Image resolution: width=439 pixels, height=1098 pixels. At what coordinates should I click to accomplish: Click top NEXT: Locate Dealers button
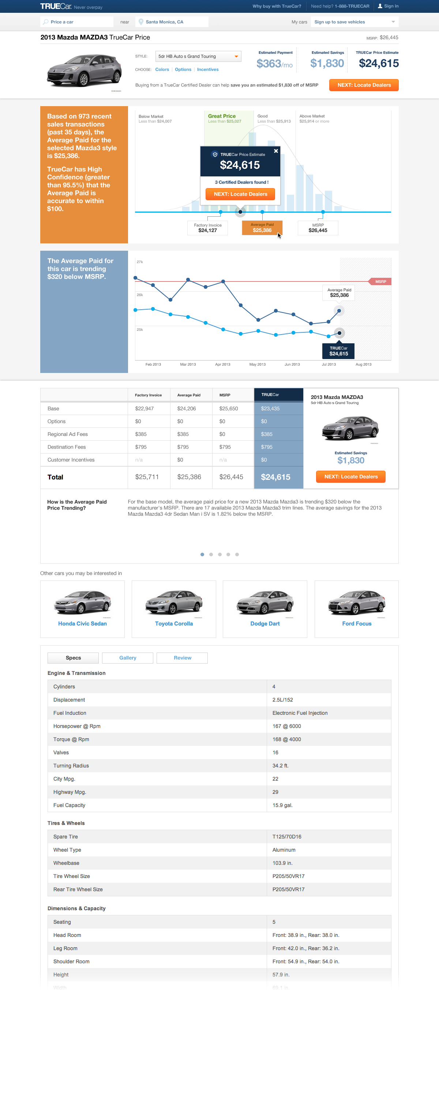point(364,85)
